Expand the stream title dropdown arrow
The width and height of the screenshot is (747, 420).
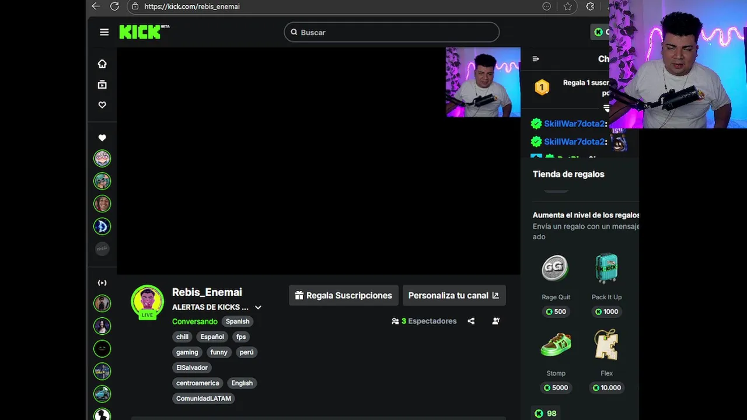pos(258,307)
